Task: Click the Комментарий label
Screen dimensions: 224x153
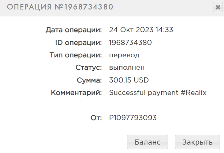Action: [x=76, y=93]
